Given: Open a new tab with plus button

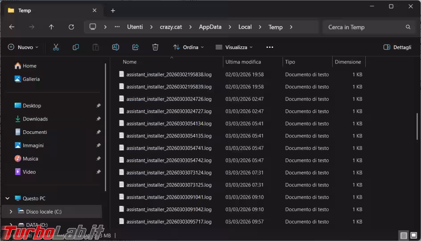Looking at the screenshot, I should click(x=113, y=11).
